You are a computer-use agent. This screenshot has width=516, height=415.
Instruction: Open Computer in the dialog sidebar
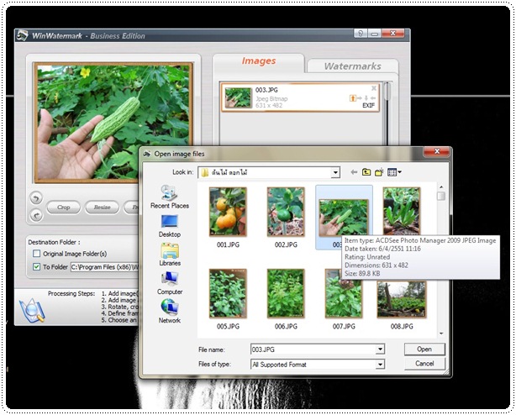170,283
